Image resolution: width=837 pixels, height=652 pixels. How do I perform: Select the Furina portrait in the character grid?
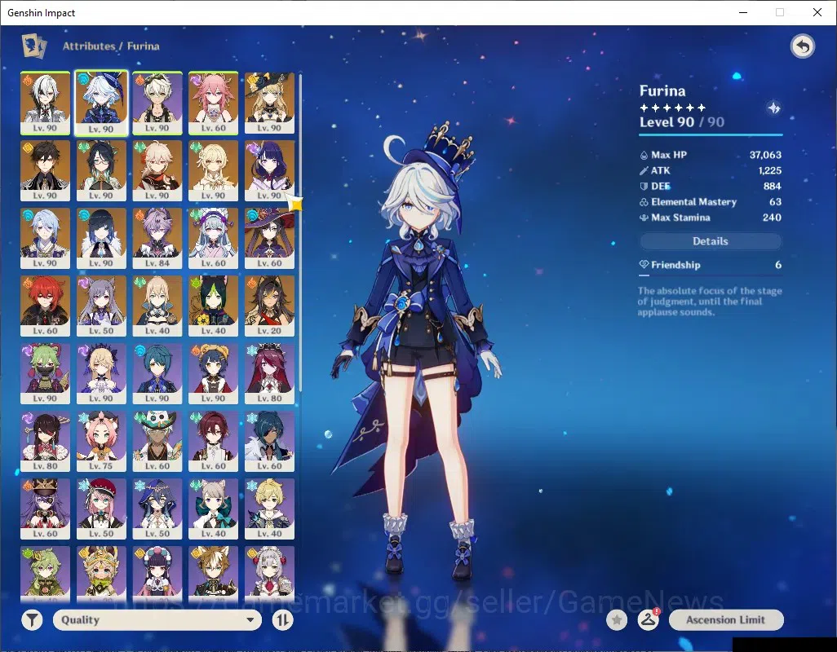pyautogui.click(x=101, y=104)
